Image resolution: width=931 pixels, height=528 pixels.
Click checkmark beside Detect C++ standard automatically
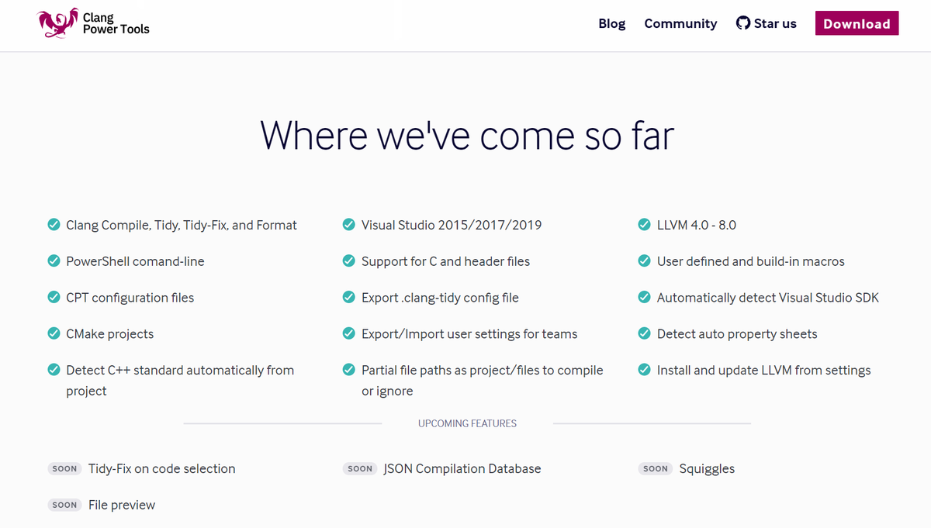pos(54,371)
